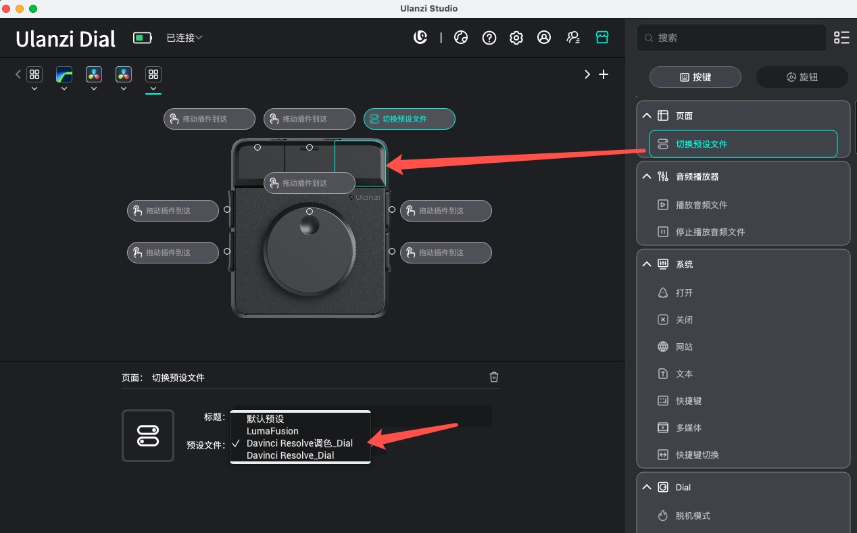Open the help question mark icon
Screen dimensions: 857x533
pyautogui.click(x=489, y=38)
